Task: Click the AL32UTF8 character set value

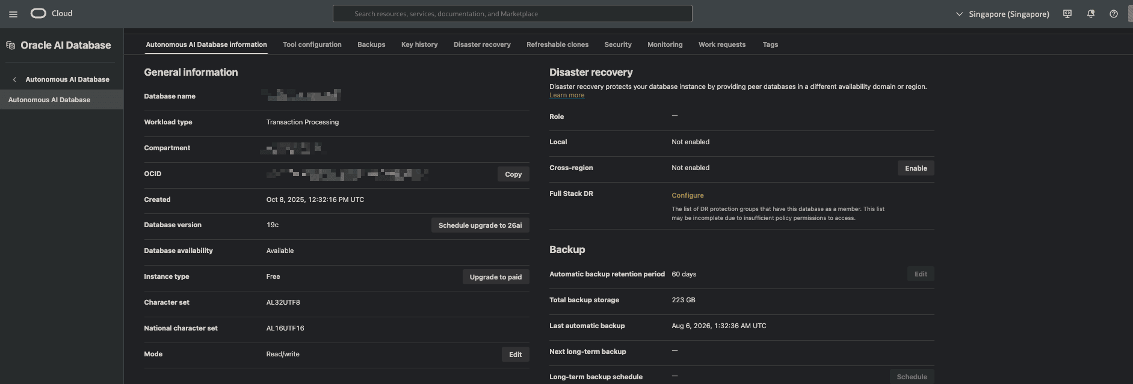Action: click(283, 302)
